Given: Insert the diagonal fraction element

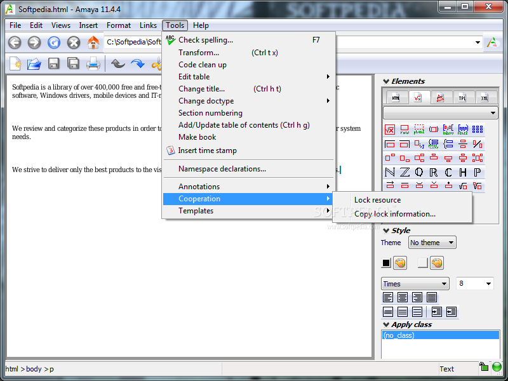Looking at the screenshot, I should [x=478, y=144].
